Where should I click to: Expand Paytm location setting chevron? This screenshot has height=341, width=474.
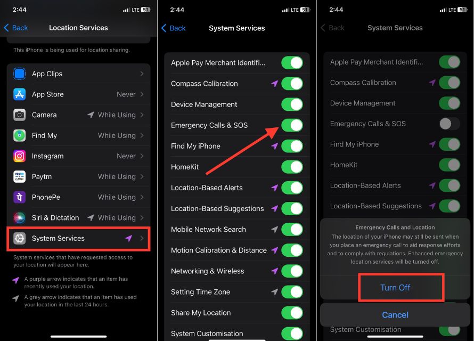(x=142, y=176)
